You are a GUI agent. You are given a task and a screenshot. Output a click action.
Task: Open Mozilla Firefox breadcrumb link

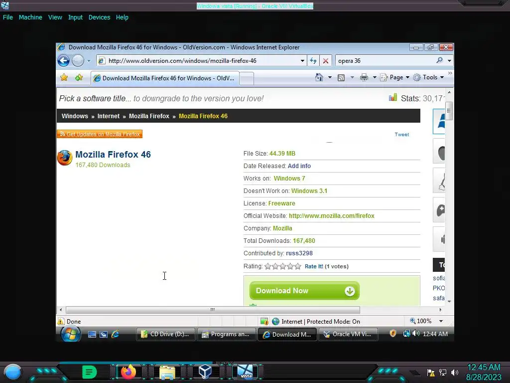(x=149, y=116)
